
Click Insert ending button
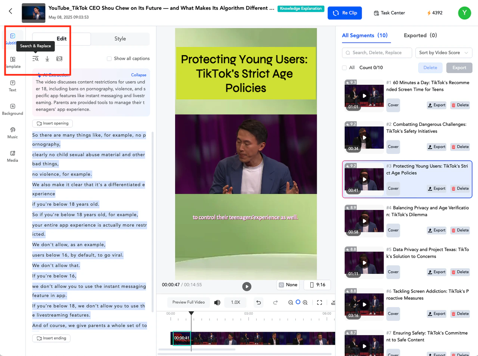click(52, 338)
